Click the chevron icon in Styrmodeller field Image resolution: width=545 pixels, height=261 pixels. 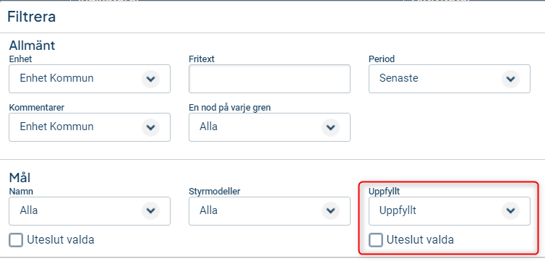(330, 211)
